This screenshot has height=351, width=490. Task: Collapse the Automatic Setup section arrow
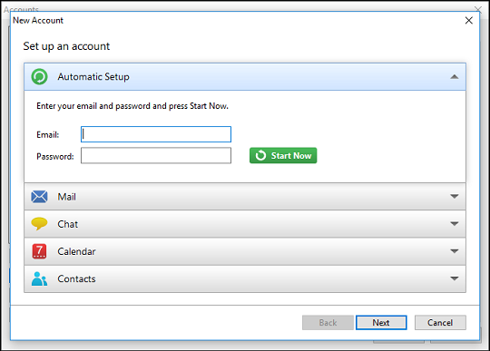coord(455,77)
